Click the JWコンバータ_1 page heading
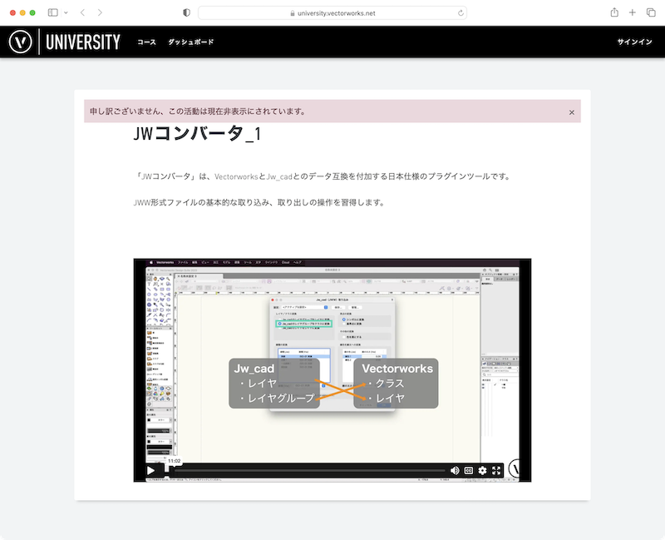665x540 pixels. click(x=197, y=134)
